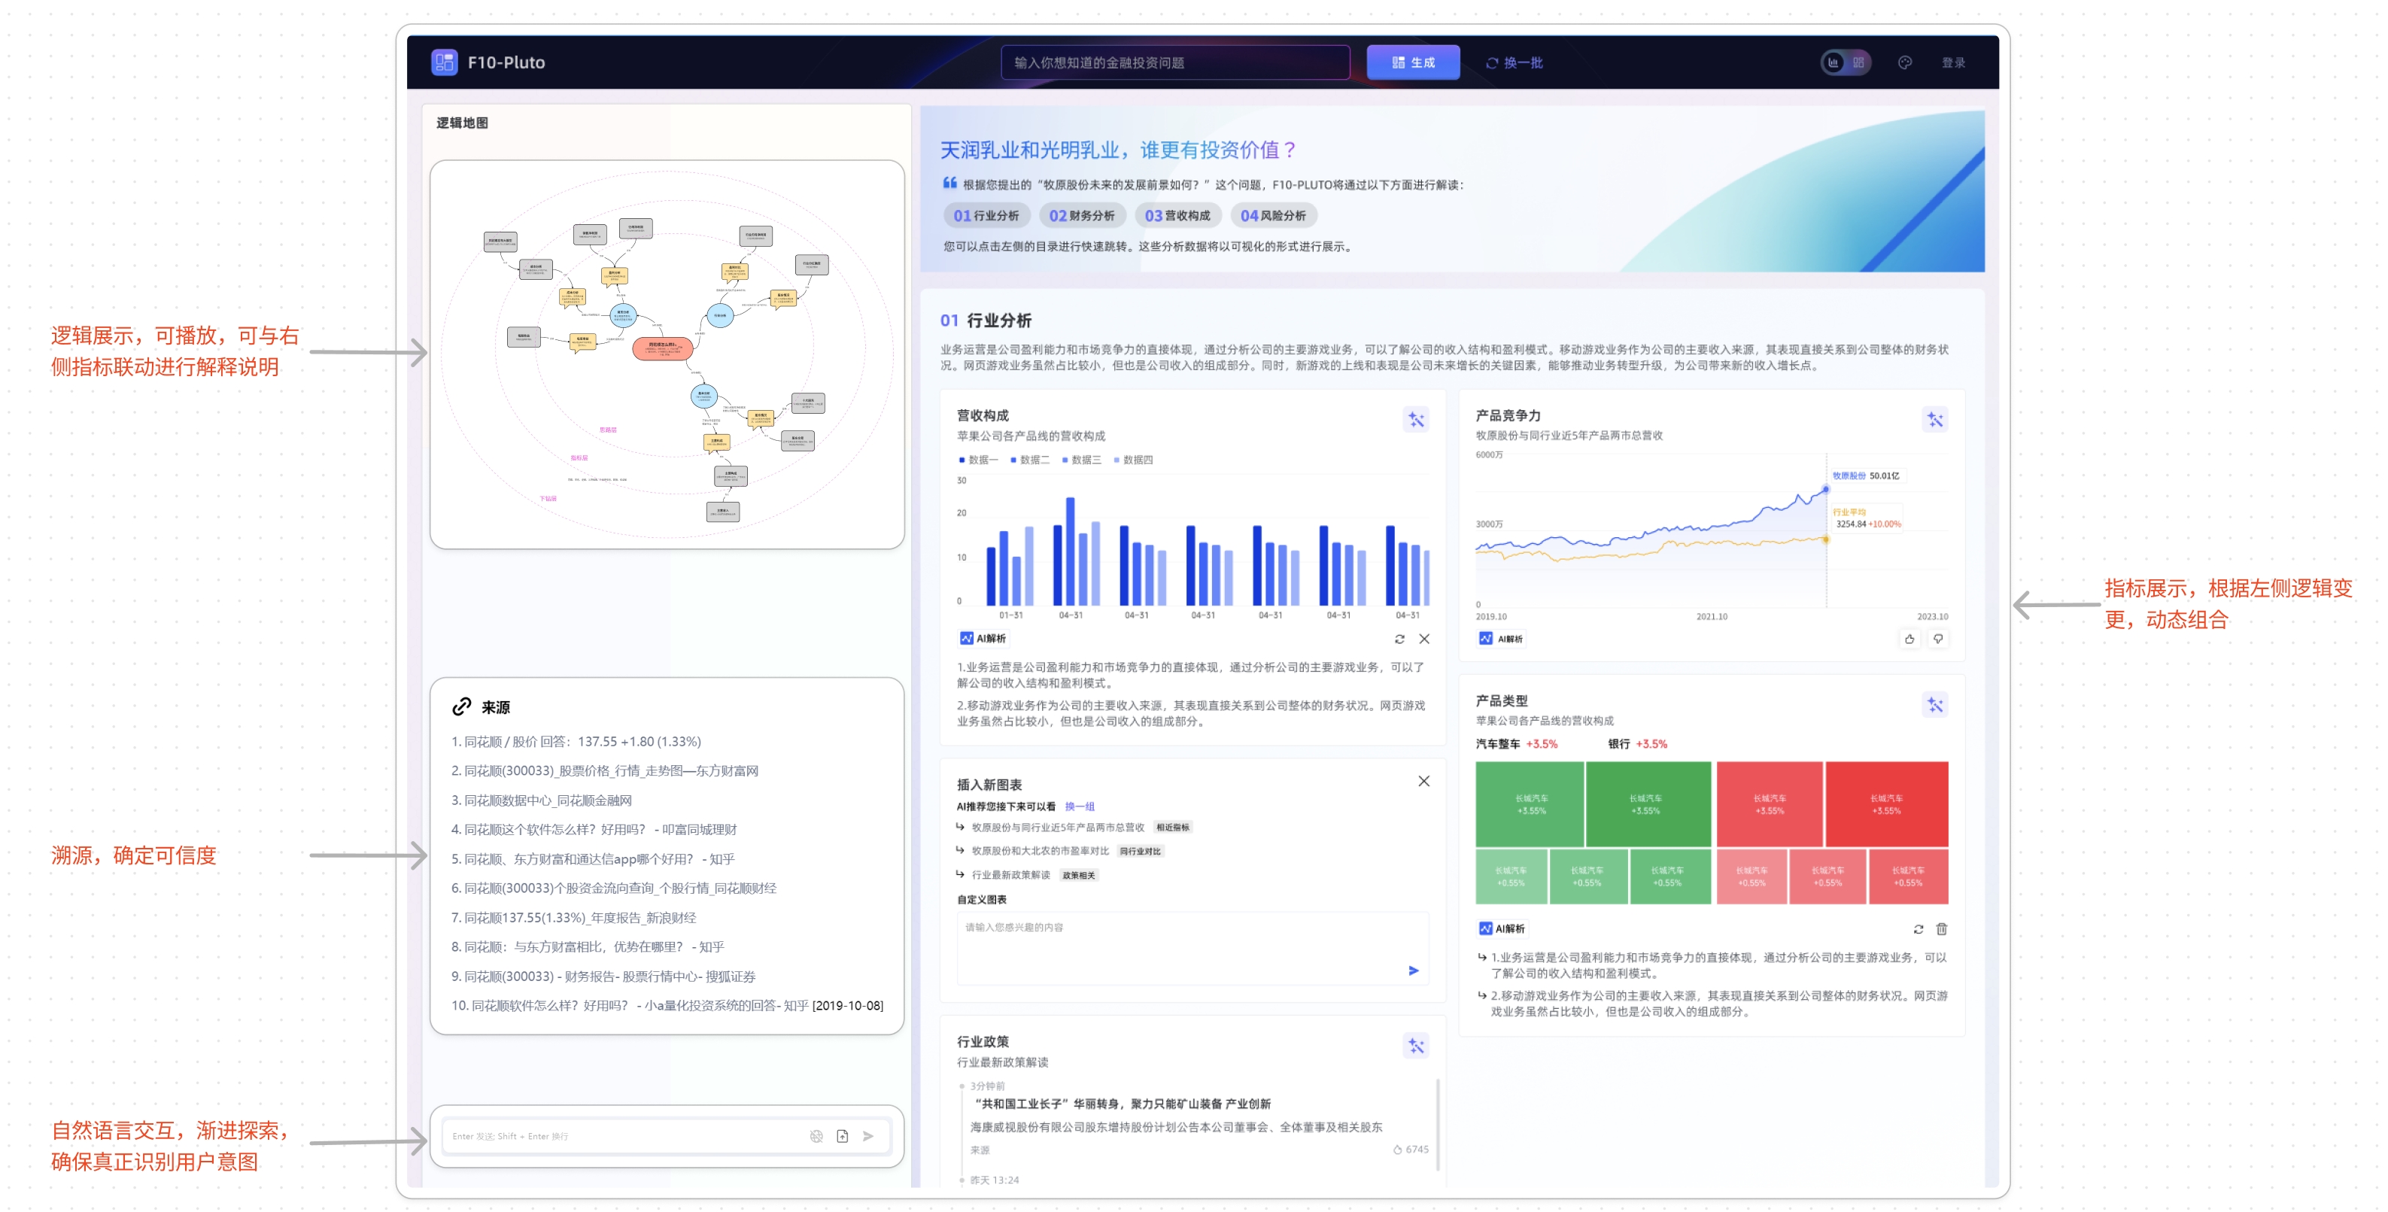Click the 生成 generate button
The width and height of the screenshot is (2388, 1212).
[1412, 62]
